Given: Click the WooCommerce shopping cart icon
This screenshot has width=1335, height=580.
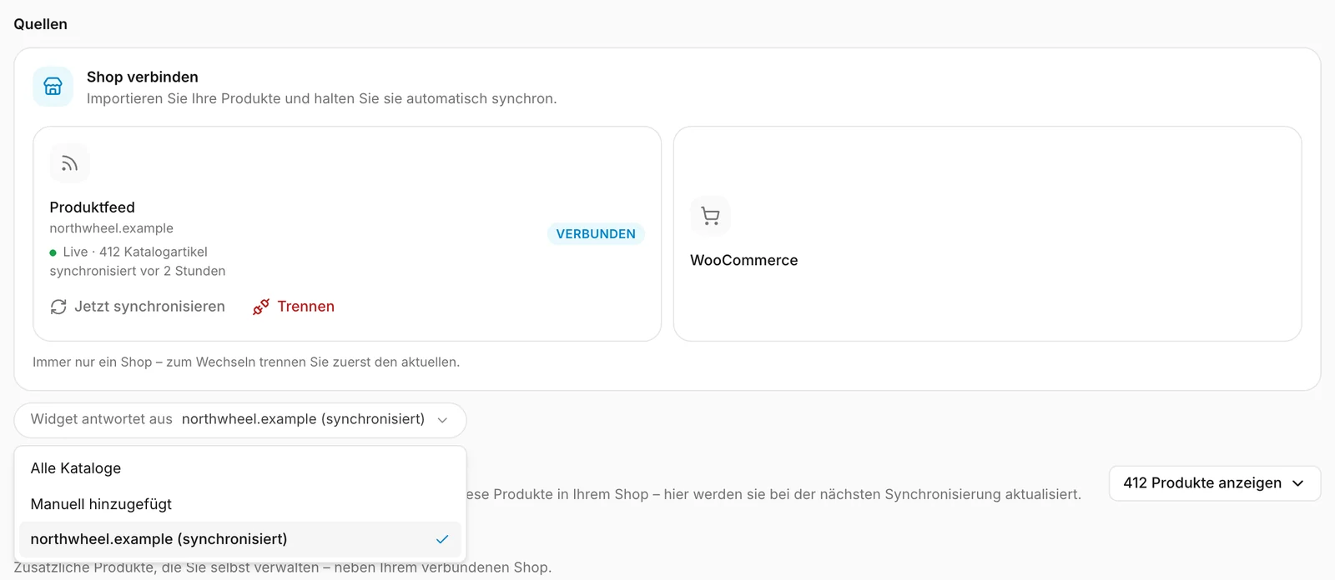Looking at the screenshot, I should point(710,216).
